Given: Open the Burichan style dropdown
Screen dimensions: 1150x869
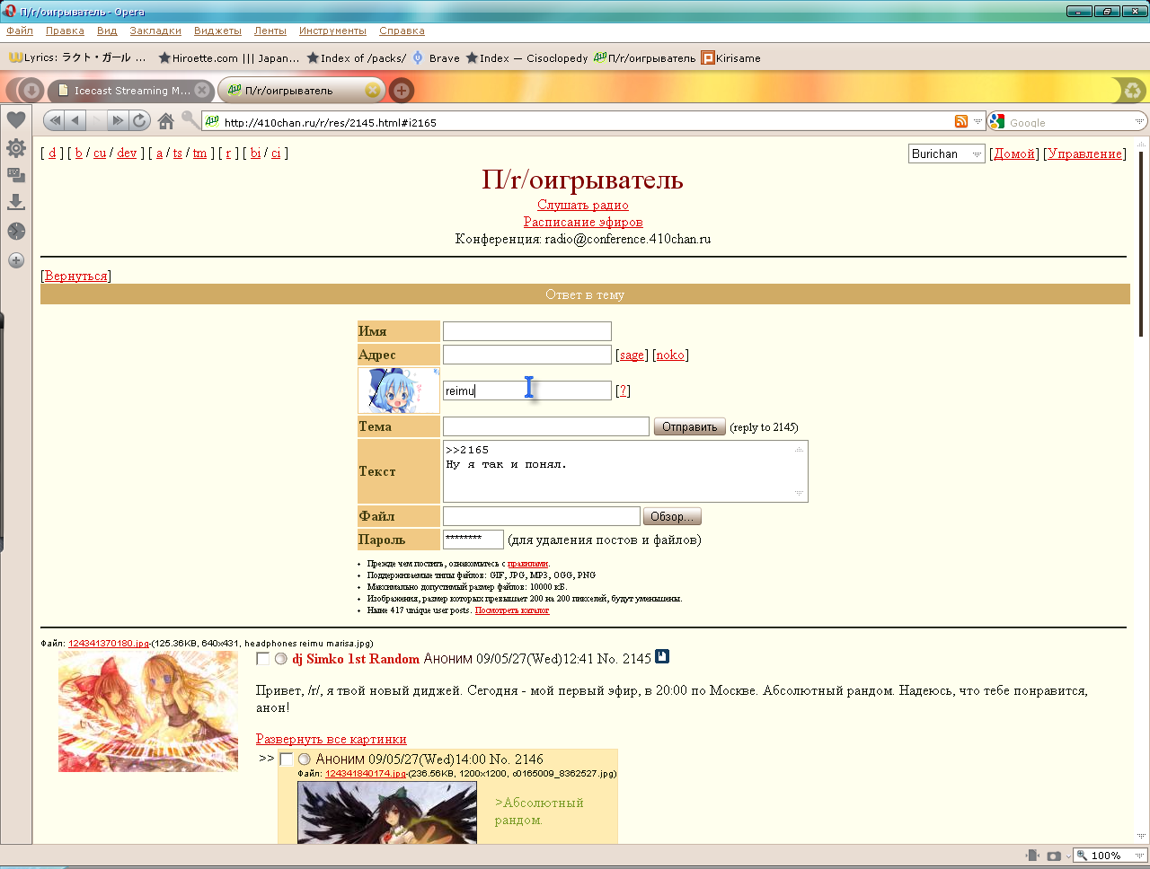Looking at the screenshot, I should [947, 154].
